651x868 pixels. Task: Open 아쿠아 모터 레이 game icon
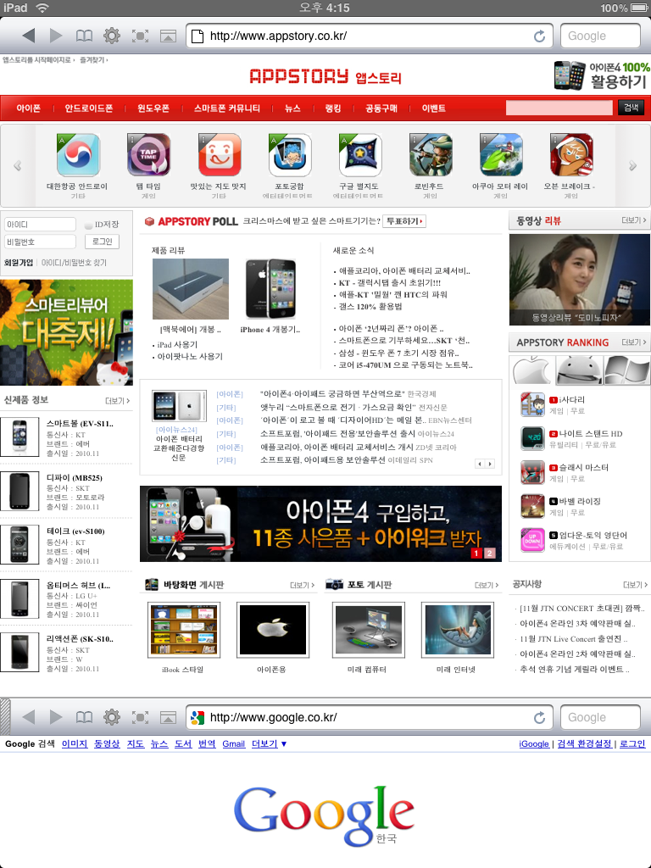point(501,155)
